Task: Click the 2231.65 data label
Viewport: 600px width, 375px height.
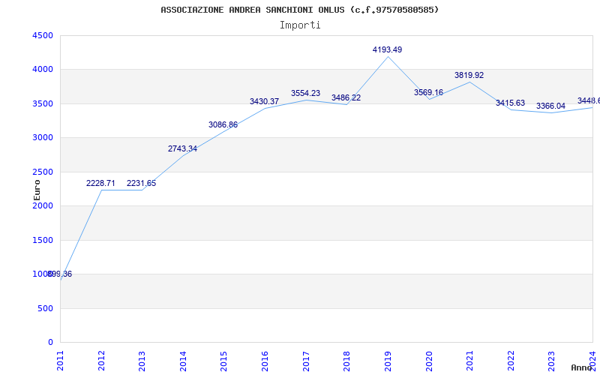Action: (x=142, y=184)
